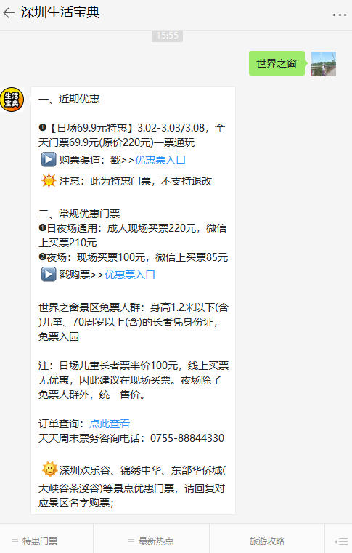Click the sun emoji beside 注意
The width and height of the screenshot is (352, 553).
click(49, 181)
